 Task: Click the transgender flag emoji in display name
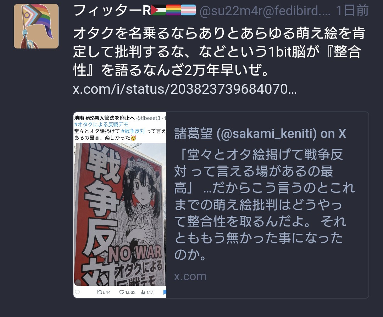coord(188,10)
